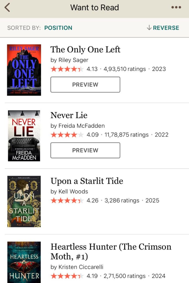Tap the star rating of The Only One Left
189x283 pixels.
point(67,69)
